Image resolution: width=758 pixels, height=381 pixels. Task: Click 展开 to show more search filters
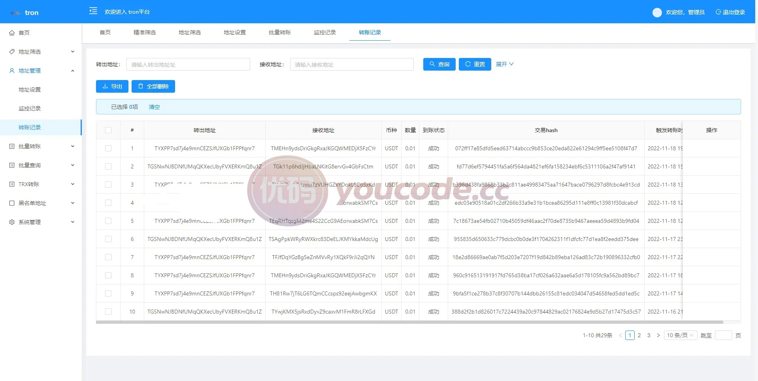point(505,64)
